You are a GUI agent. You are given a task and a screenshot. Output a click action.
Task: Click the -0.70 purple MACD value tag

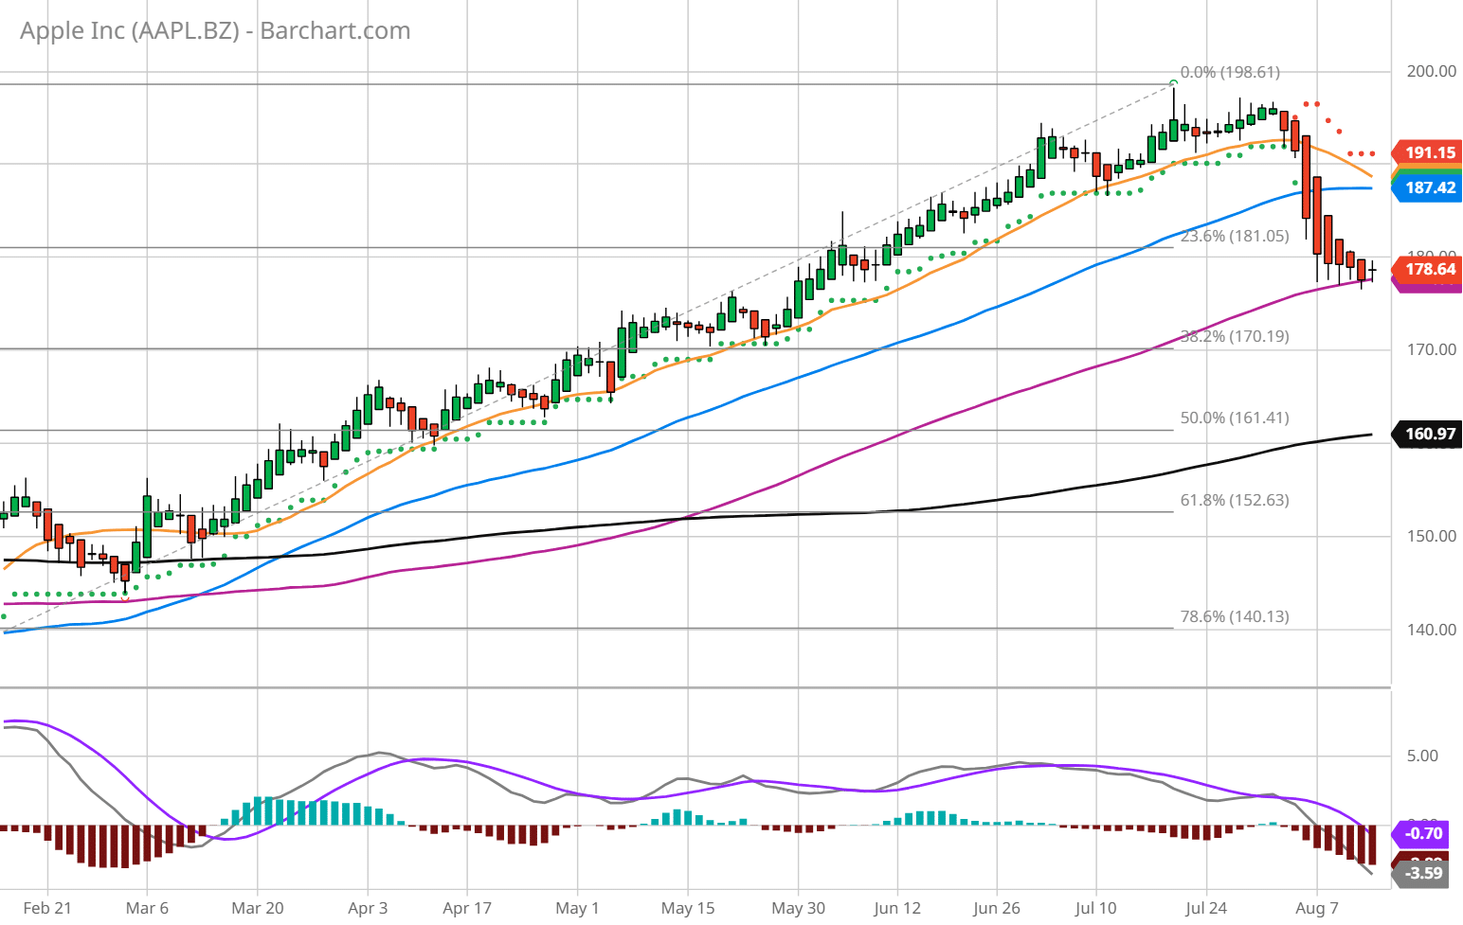coord(1421,833)
